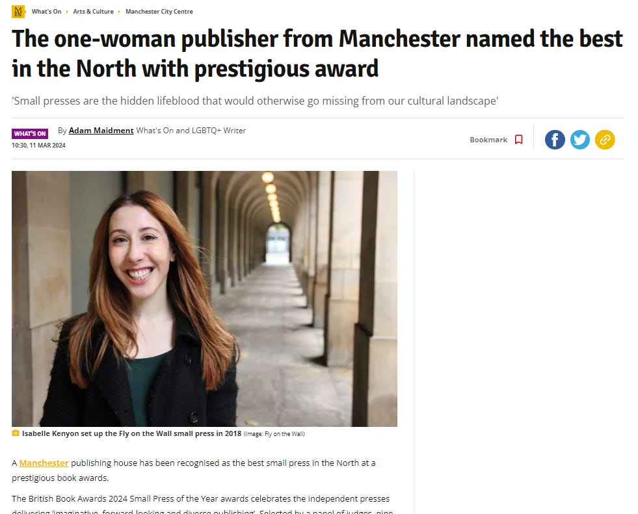Open author Adam Maidment's profile
The image size is (638, 514).
101,131
